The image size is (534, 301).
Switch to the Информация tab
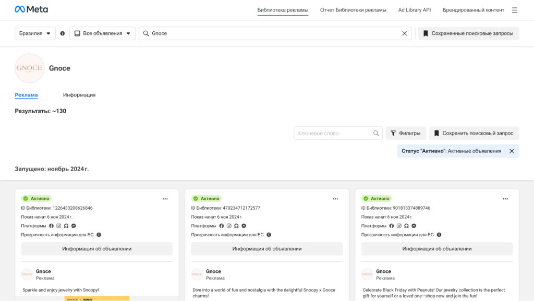(x=79, y=95)
